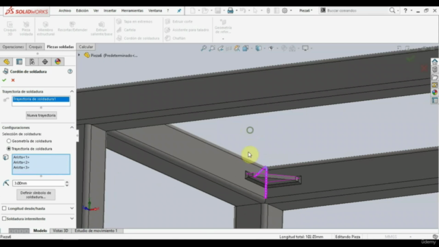Click the Pieza soldada tool

click(x=26, y=28)
